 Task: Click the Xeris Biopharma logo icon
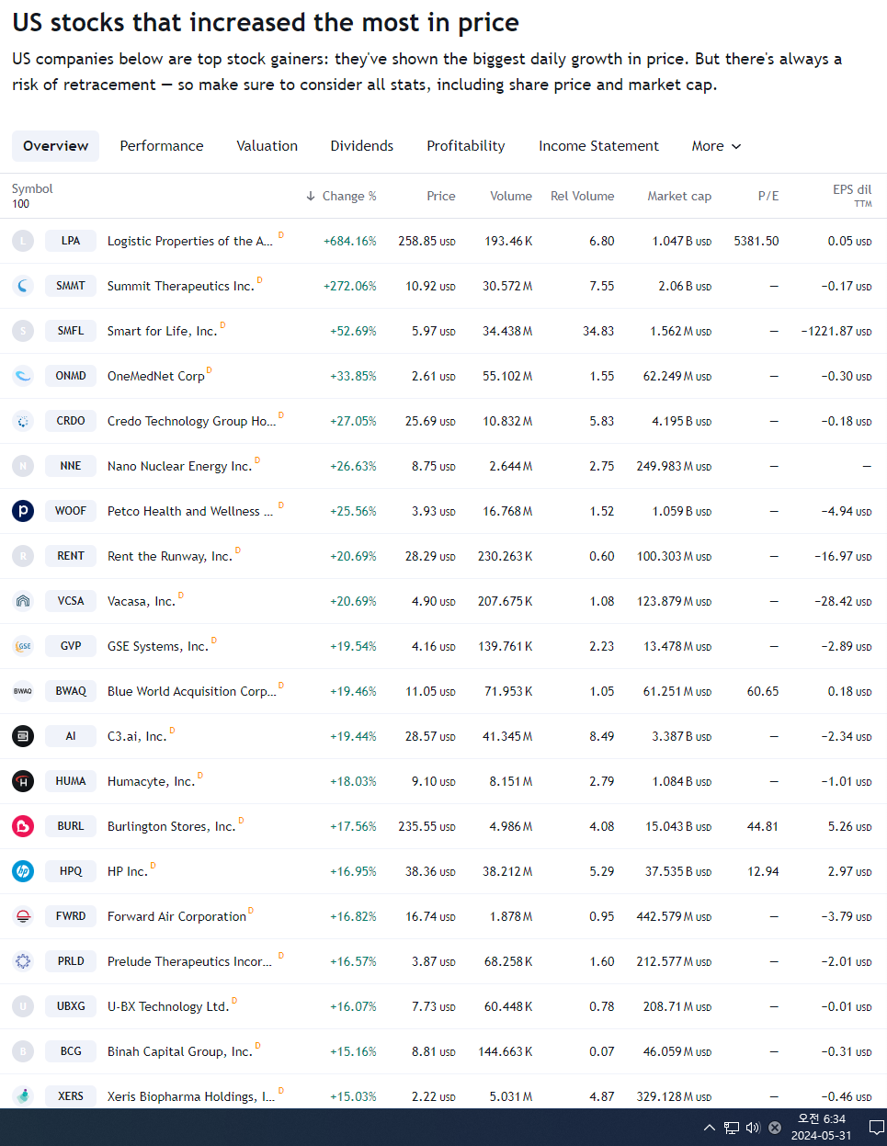point(23,1096)
